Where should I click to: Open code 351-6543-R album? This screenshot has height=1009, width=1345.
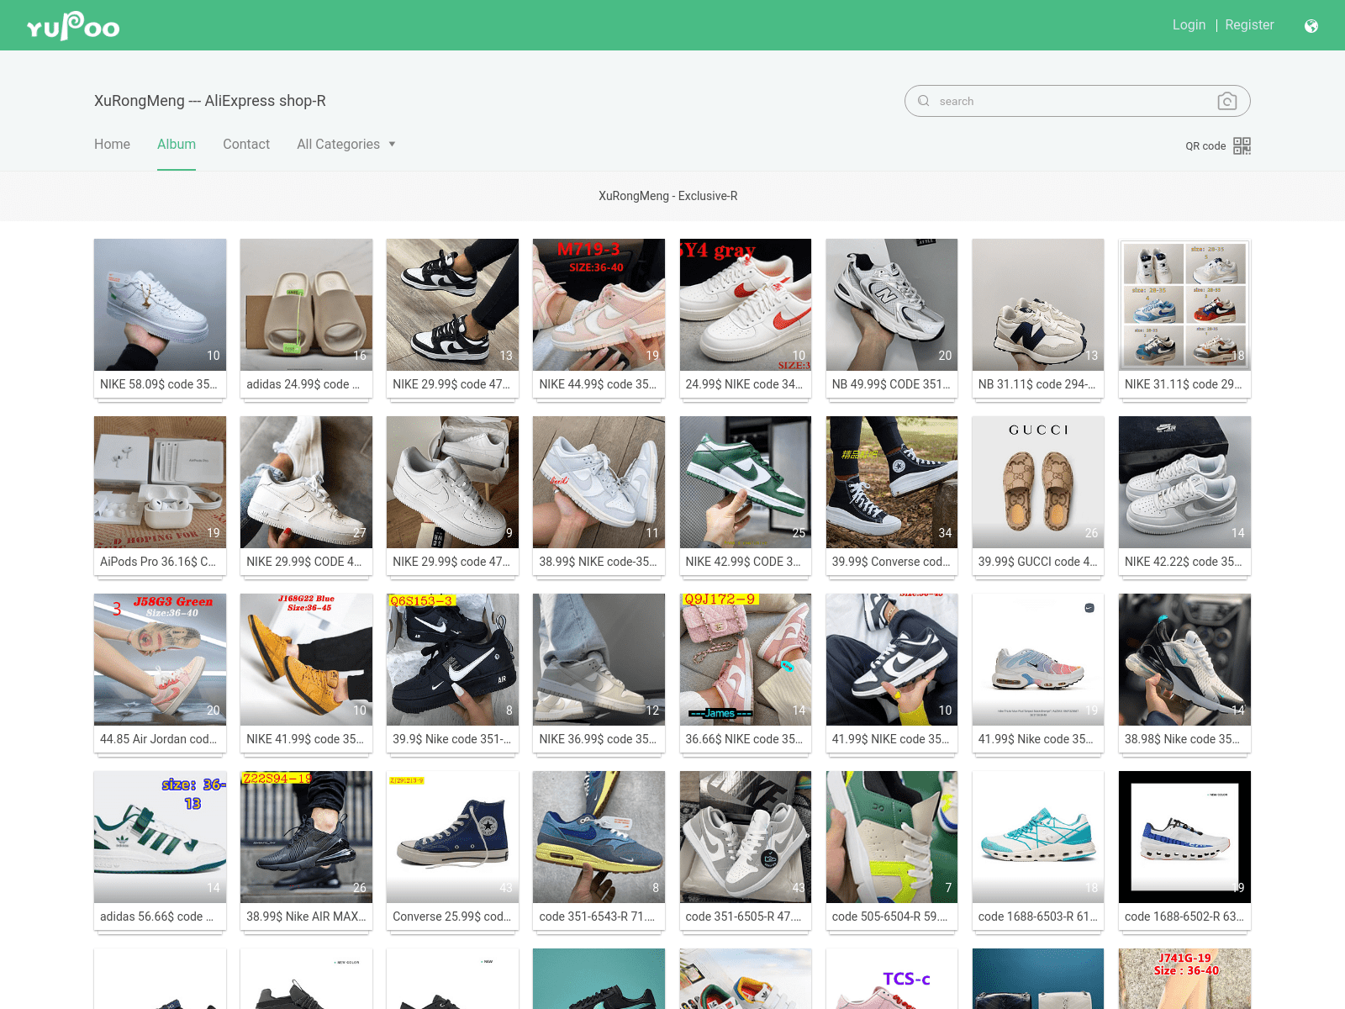[x=599, y=851]
